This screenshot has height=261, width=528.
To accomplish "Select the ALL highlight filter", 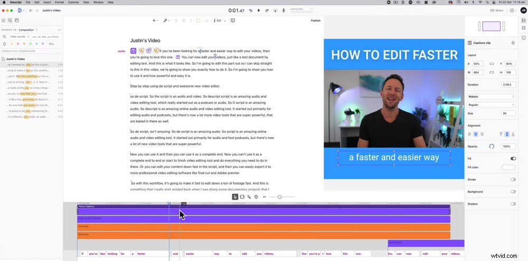I will pyautogui.click(x=51, y=44).
